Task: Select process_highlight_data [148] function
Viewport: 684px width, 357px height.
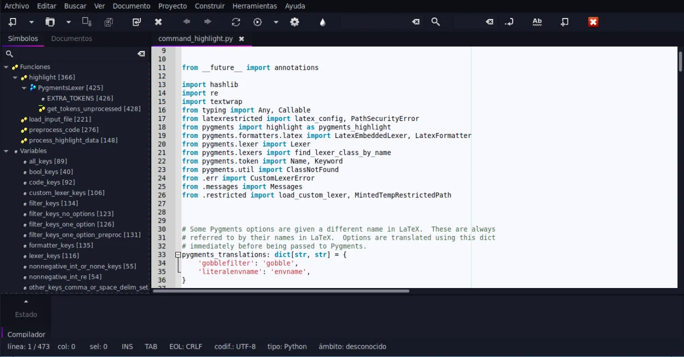Action: [73, 140]
